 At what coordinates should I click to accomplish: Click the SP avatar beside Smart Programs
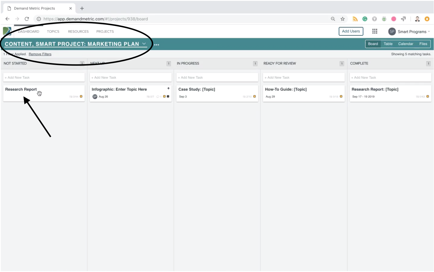tap(392, 31)
